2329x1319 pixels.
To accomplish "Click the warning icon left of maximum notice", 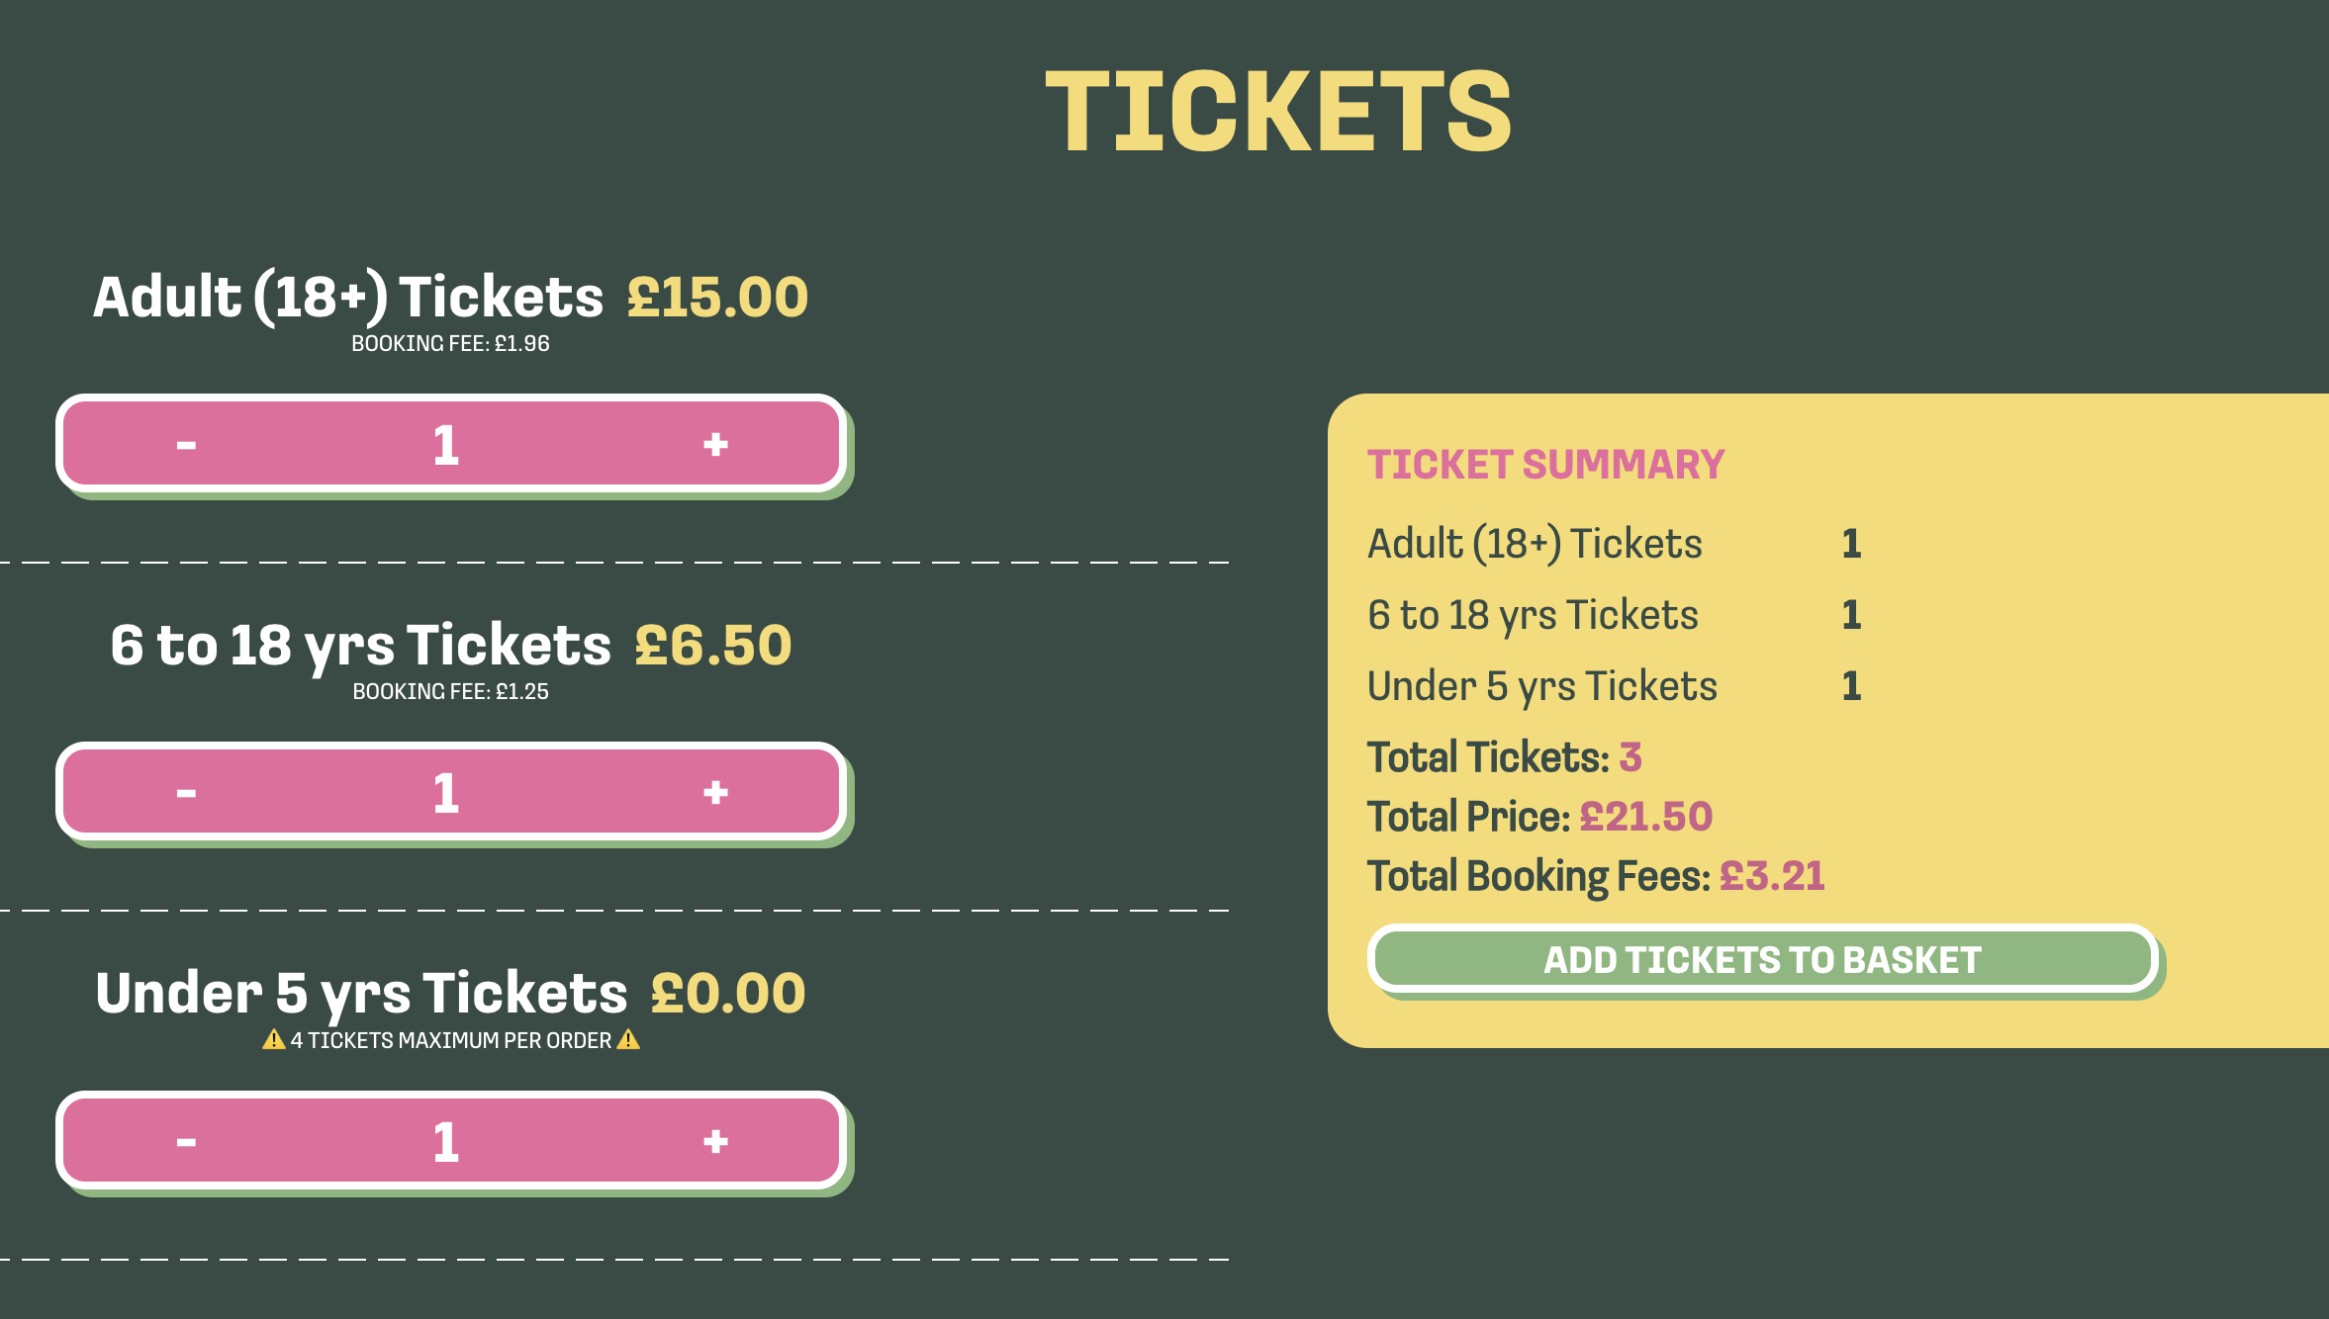I will pyautogui.click(x=274, y=1040).
